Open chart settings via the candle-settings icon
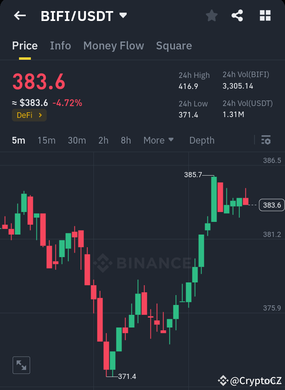The width and height of the screenshot is (285, 390). [x=266, y=140]
